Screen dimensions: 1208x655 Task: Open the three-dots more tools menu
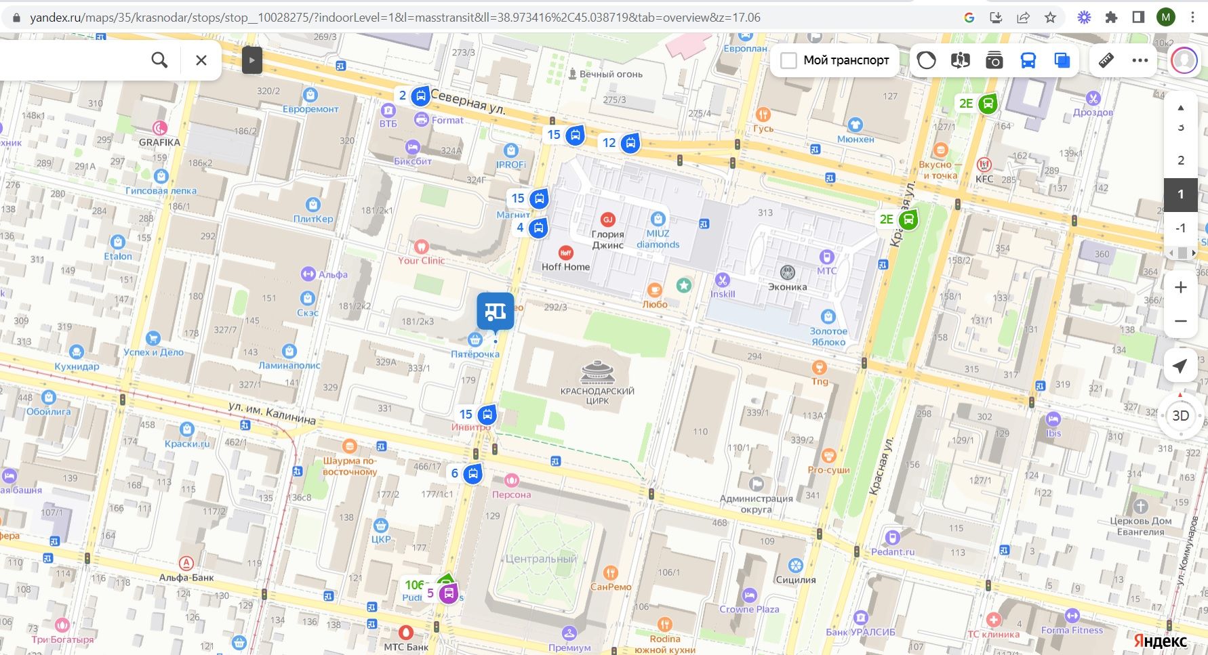pos(1140,60)
